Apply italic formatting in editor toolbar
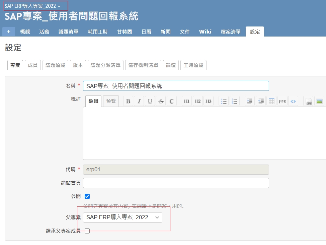Screen dimensions: 326x245 (x=139, y=101)
